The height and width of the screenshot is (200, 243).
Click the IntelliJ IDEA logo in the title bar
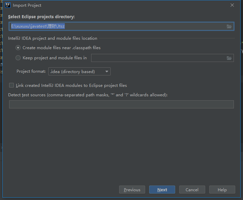click(x=7, y=5)
